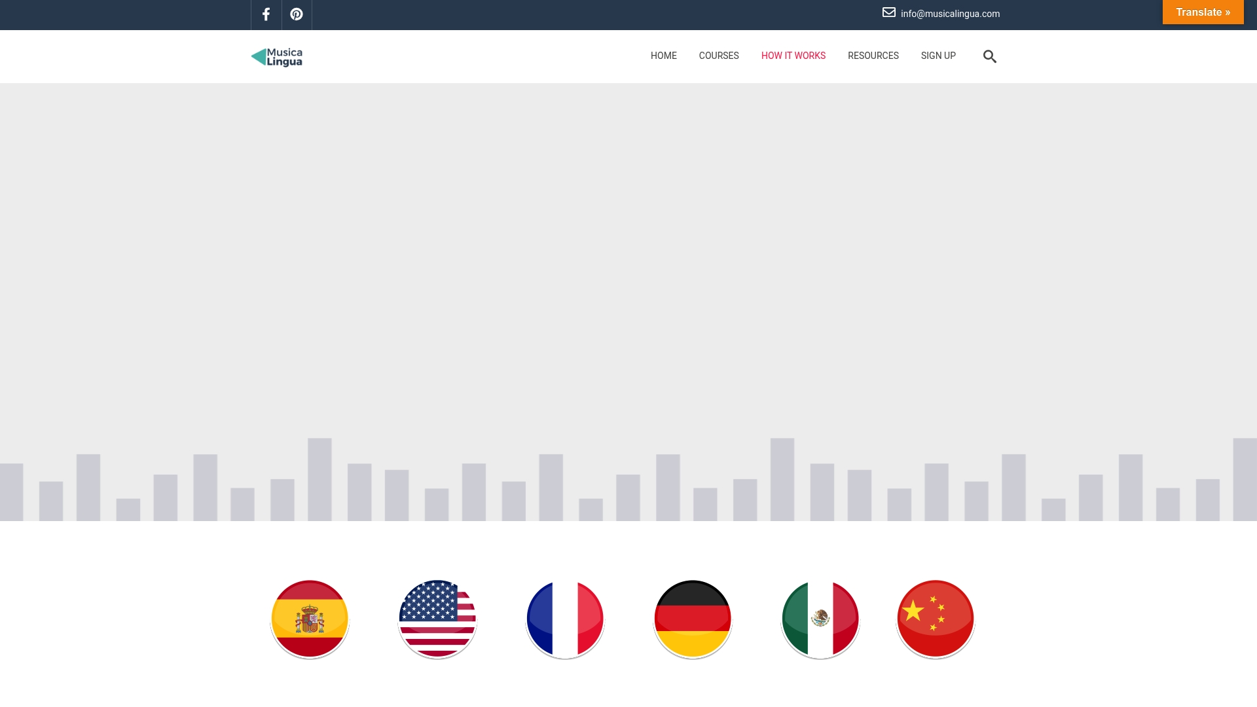
Task: Click the Mexican flag icon
Action: coord(820,618)
